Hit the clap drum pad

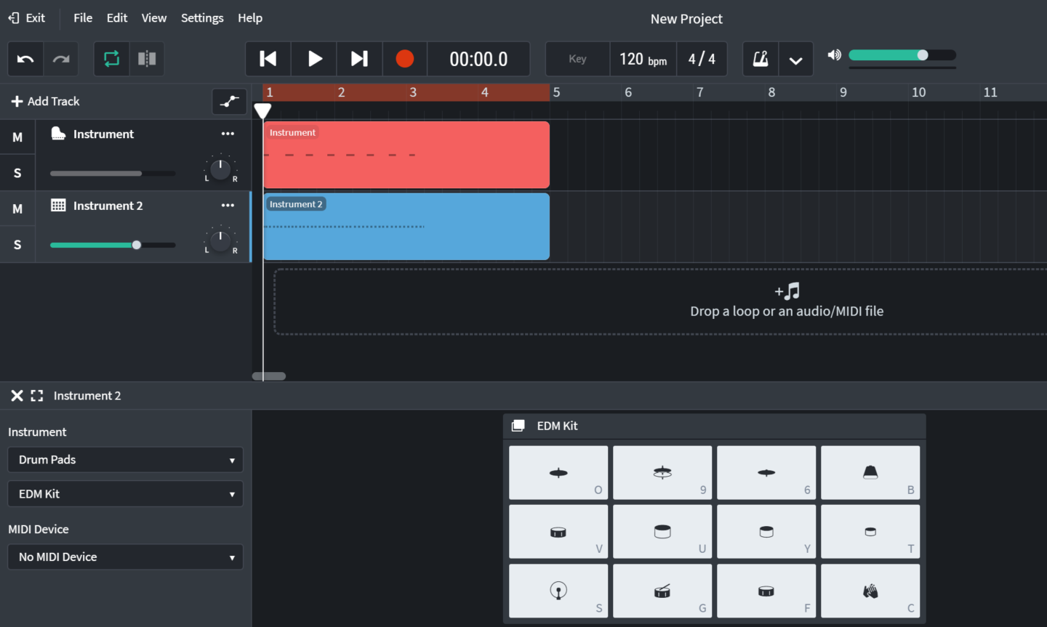(x=870, y=591)
